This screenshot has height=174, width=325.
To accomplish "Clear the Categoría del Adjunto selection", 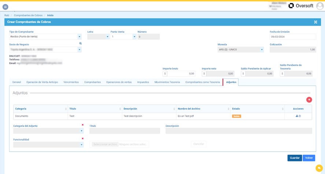I will pyautogui.click(x=82, y=125).
